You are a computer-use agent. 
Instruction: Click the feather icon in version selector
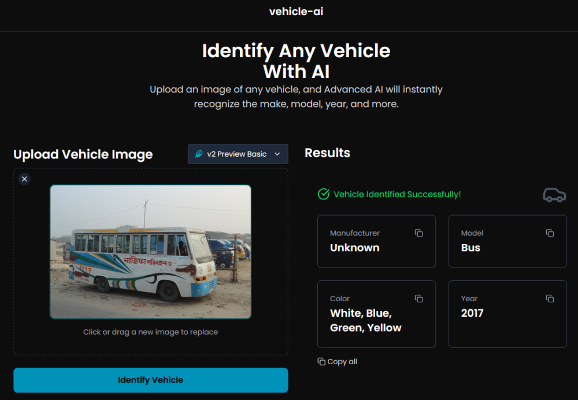tap(199, 154)
